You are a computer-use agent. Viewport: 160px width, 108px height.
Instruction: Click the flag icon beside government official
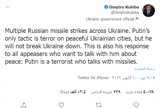(x=137, y=19)
